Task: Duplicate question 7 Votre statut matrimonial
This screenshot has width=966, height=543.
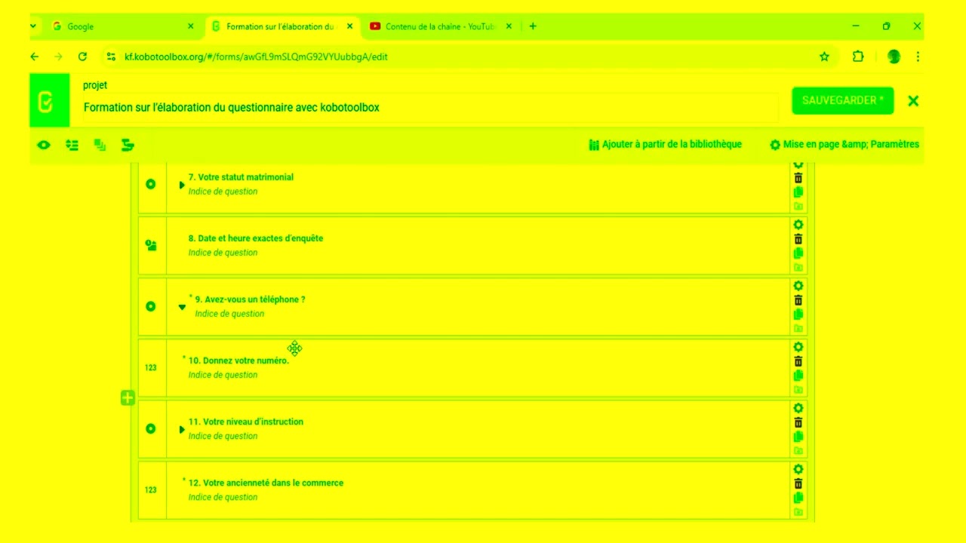Action: [798, 192]
